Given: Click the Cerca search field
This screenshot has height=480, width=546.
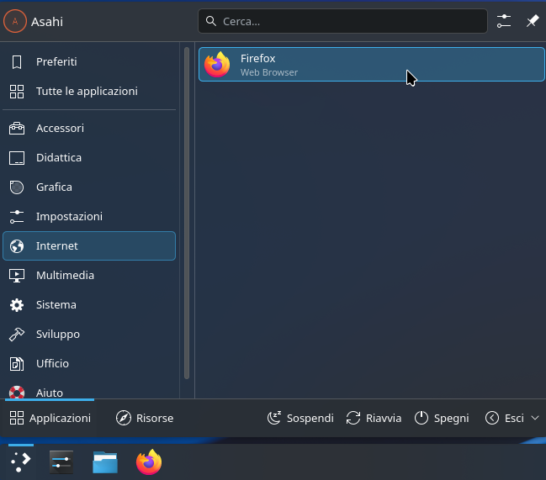Looking at the screenshot, I should pyautogui.click(x=342, y=21).
